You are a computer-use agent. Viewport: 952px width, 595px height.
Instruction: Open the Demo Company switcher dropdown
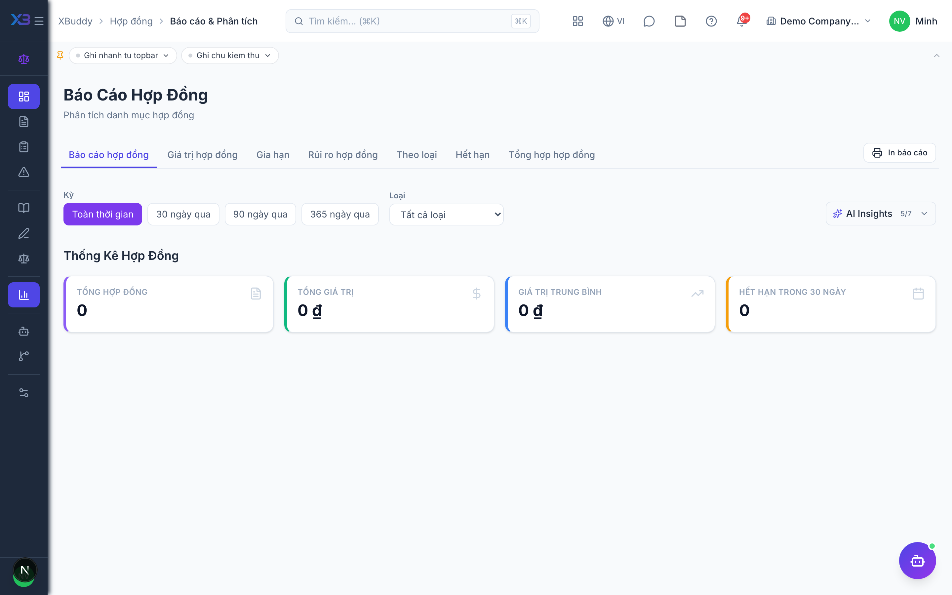[x=819, y=21]
